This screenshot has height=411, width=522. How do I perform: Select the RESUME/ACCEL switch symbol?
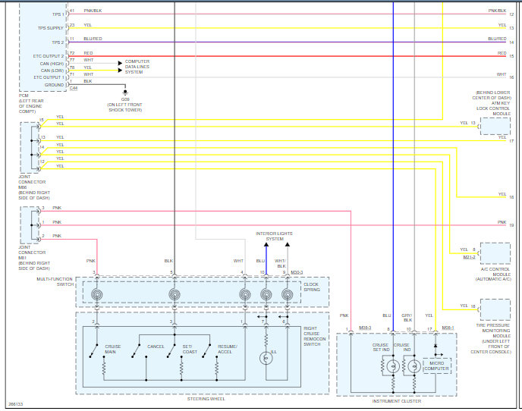[x=206, y=351]
